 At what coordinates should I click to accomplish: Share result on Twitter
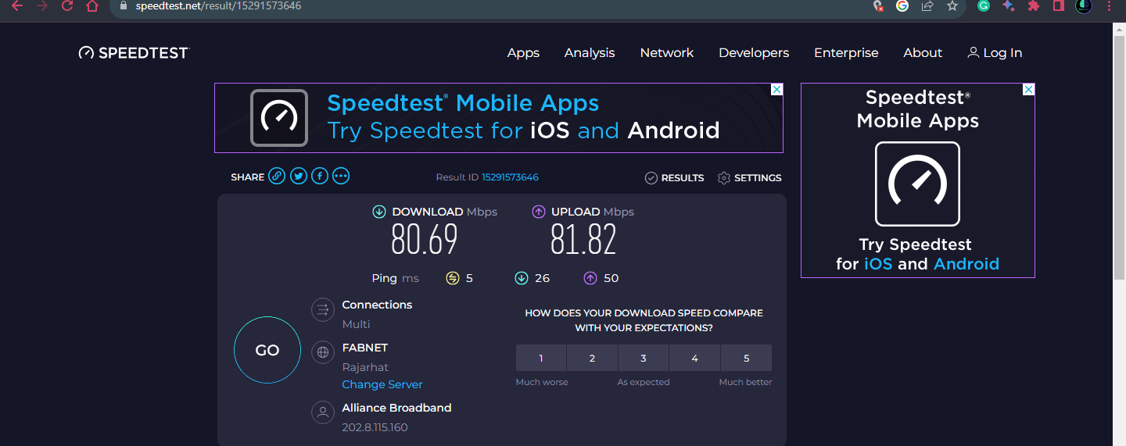click(298, 177)
